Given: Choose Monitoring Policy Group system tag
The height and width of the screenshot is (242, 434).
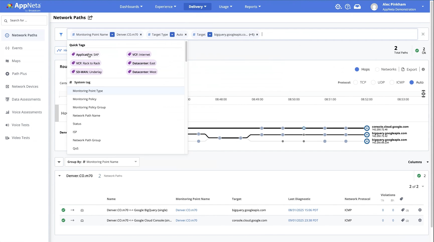Looking at the screenshot, I should [89, 107].
